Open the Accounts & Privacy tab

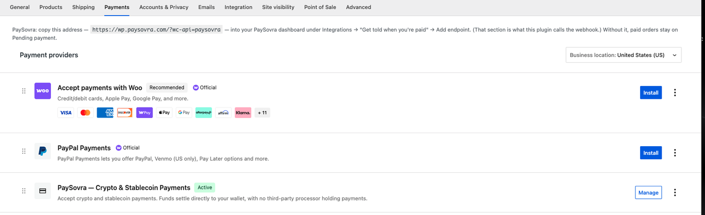point(164,7)
